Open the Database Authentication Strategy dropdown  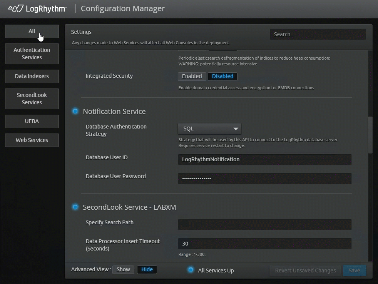(209, 129)
